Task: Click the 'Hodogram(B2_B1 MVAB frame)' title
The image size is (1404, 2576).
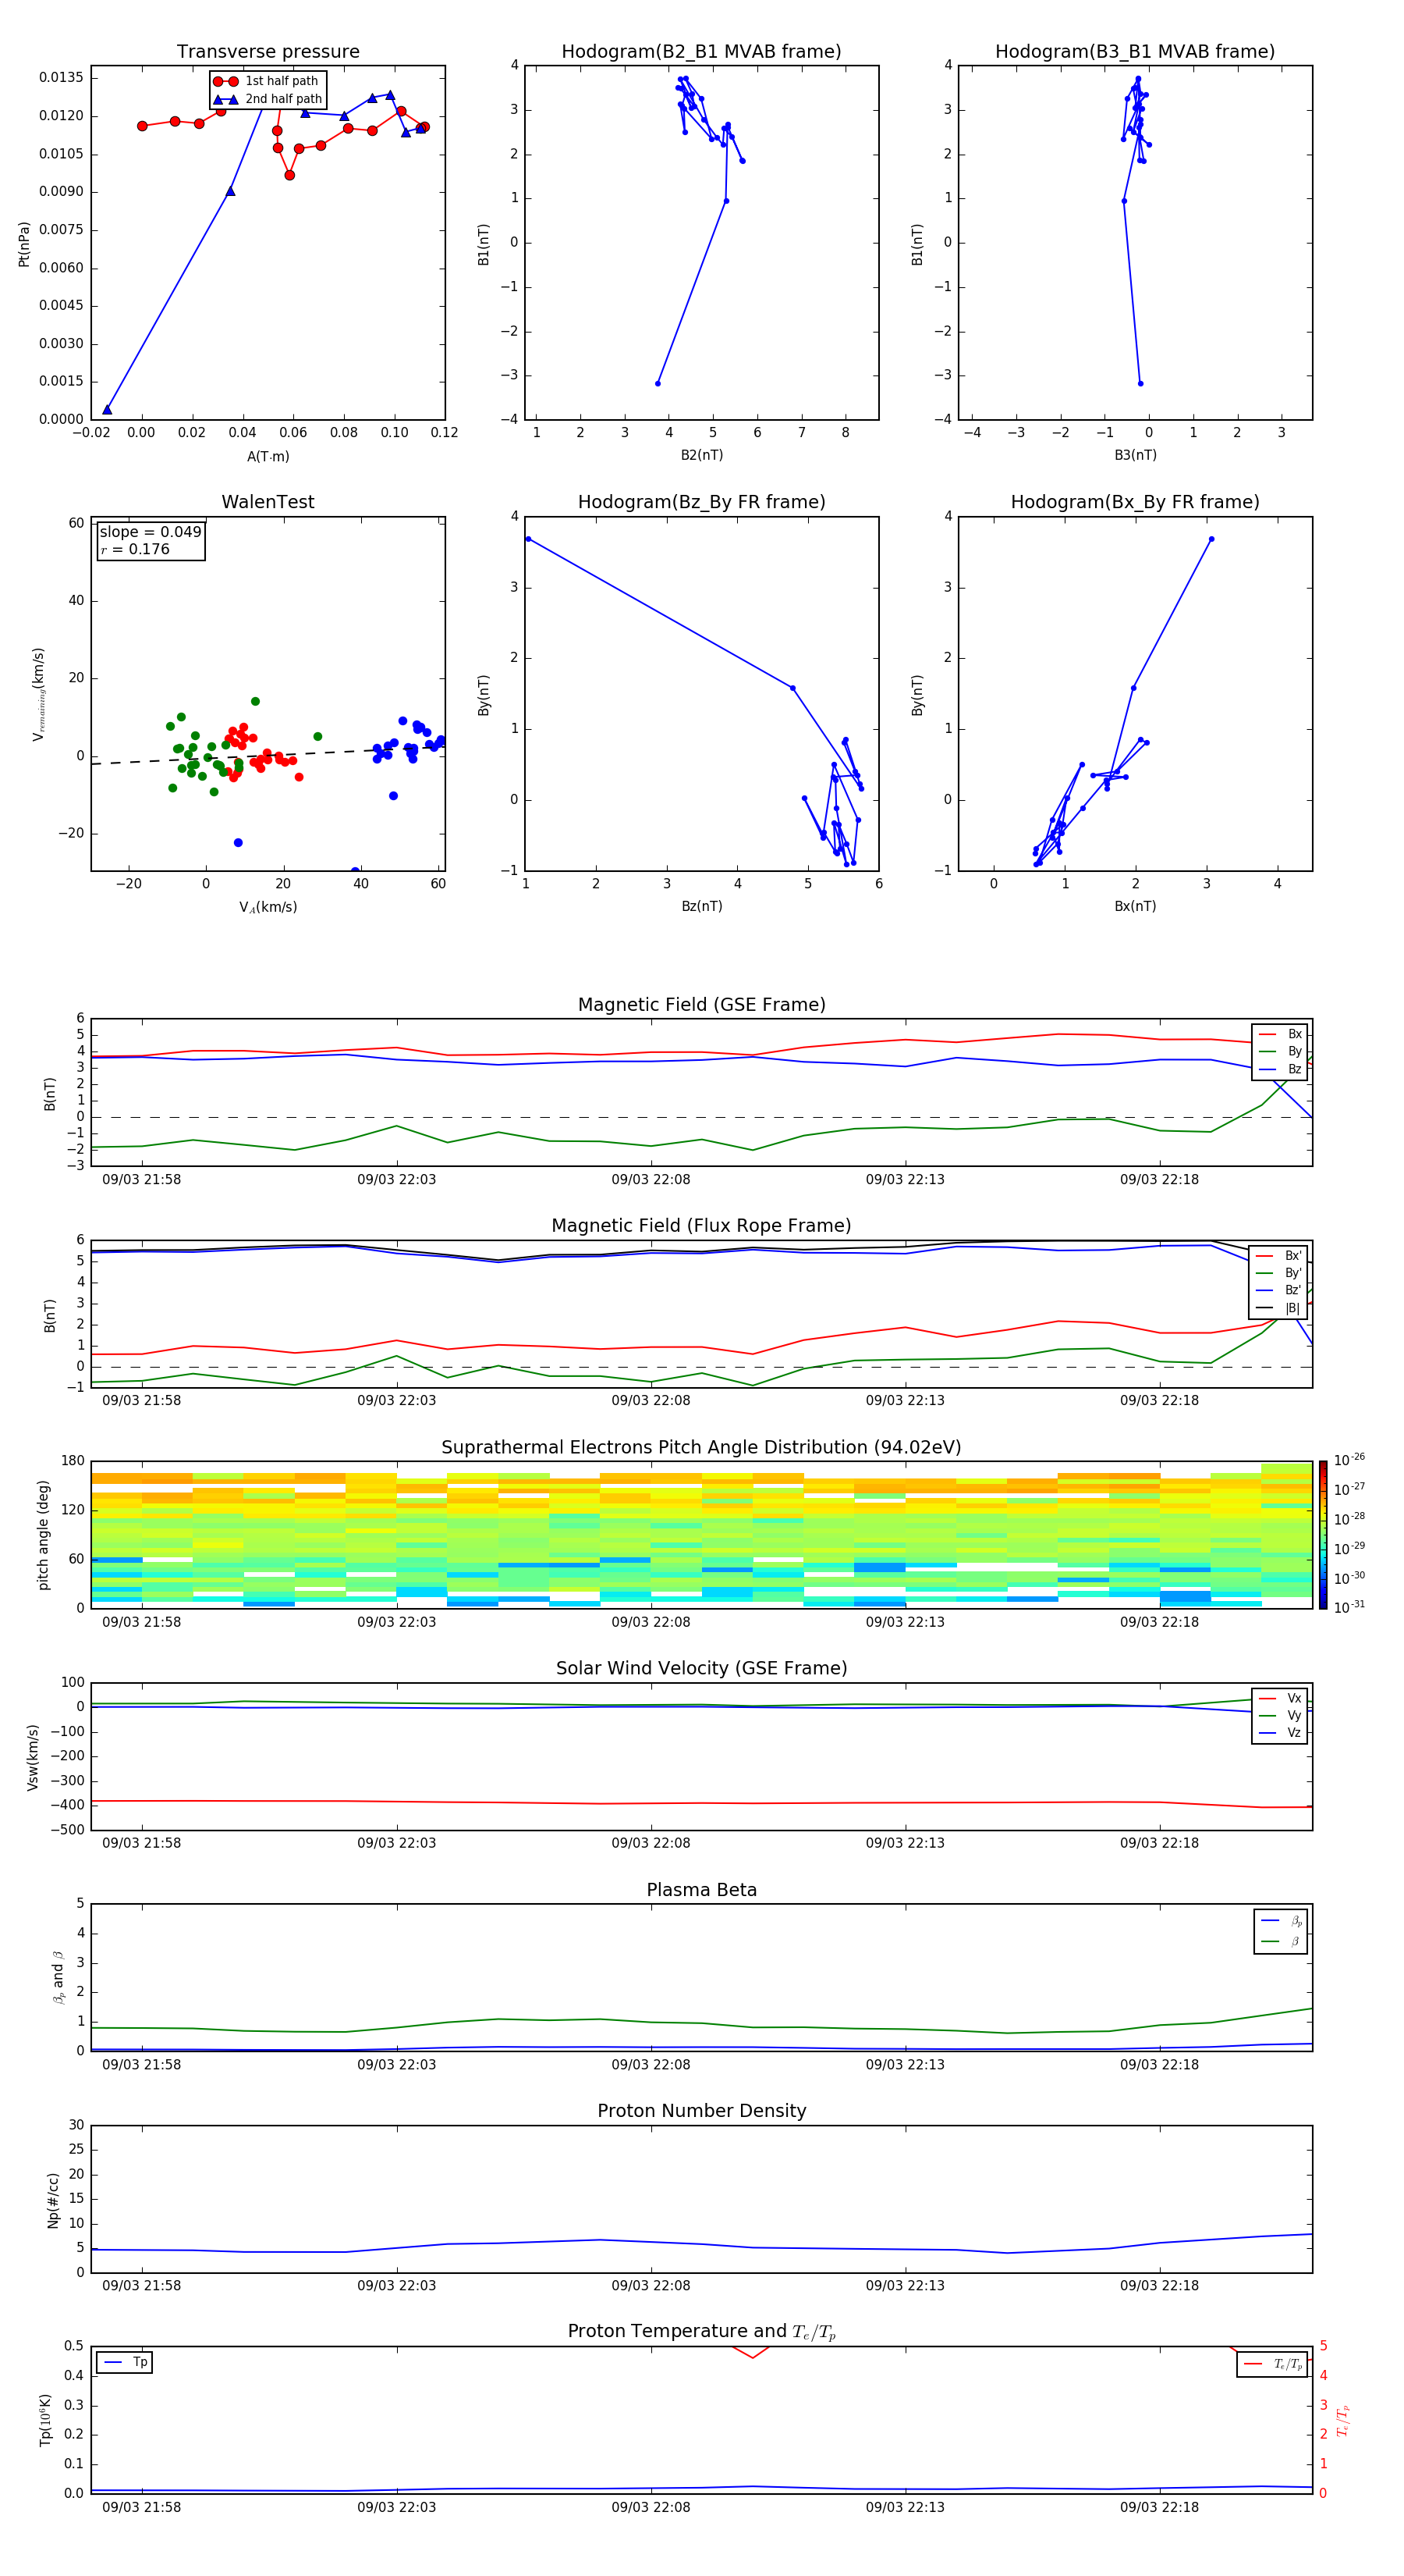Action: pos(701,51)
